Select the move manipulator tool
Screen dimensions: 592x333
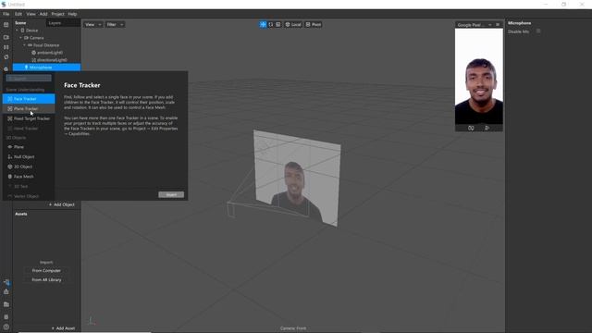(263, 25)
